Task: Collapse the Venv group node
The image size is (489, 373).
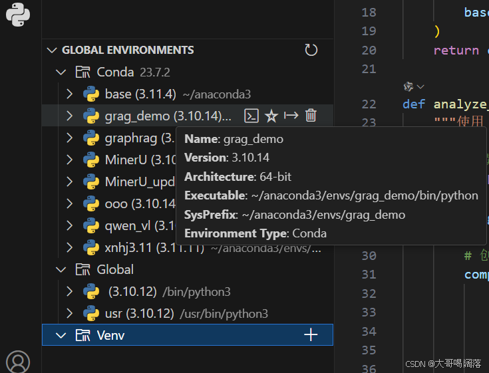Action: point(61,336)
